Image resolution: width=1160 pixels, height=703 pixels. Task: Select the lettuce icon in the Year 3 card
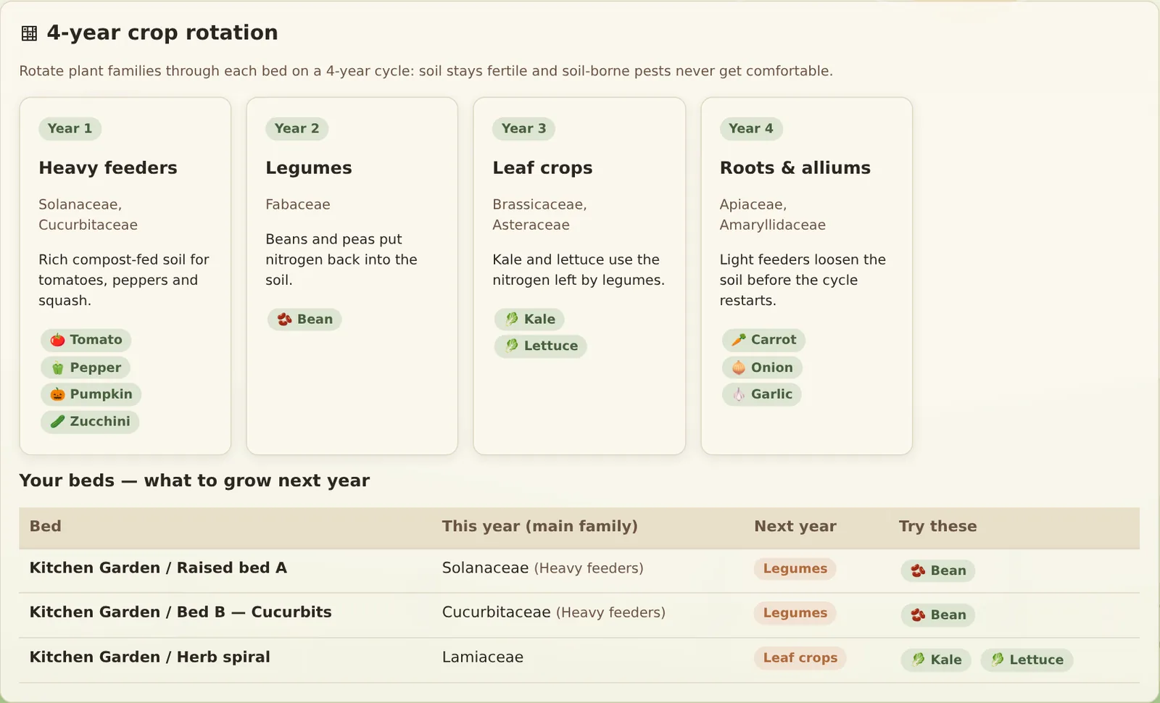coord(512,346)
